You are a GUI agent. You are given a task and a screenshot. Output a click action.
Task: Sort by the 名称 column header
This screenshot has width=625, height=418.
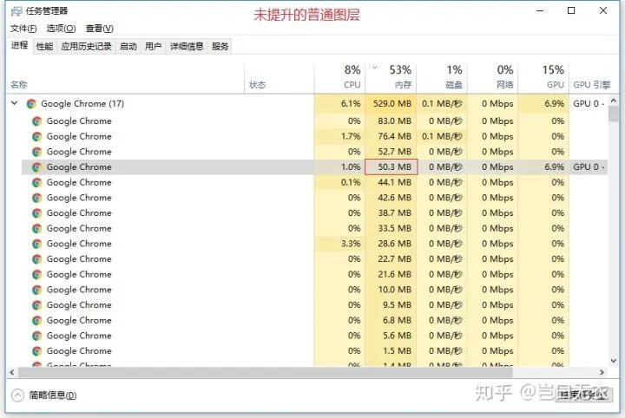[125, 78]
